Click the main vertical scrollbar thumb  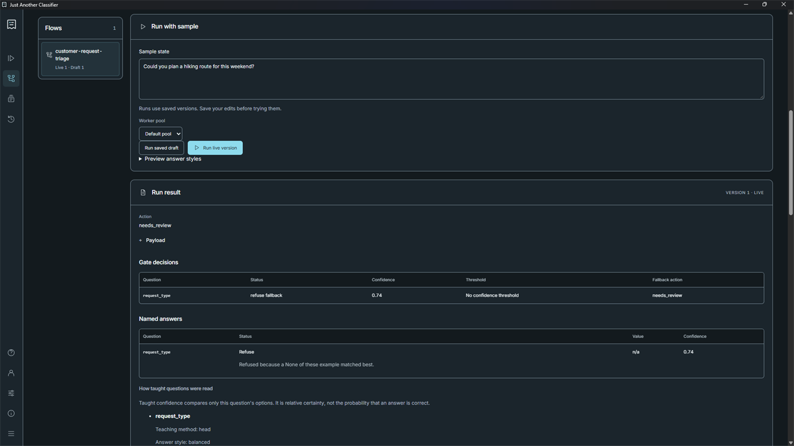[x=791, y=163]
